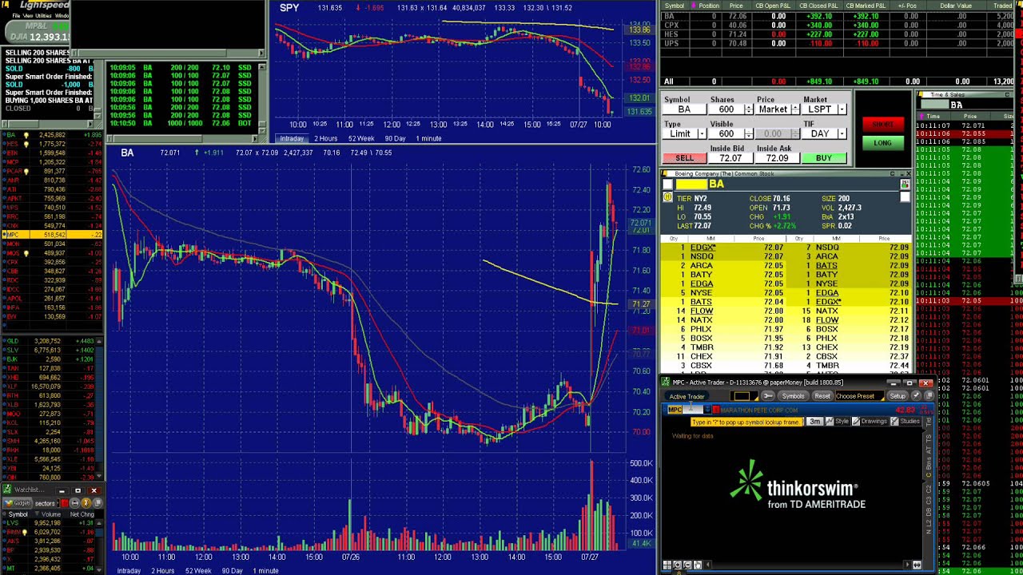This screenshot has width=1023, height=575.
Task: Click the left scroll arrow under thinkorswim chart
Action: pyautogui.click(x=707, y=565)
